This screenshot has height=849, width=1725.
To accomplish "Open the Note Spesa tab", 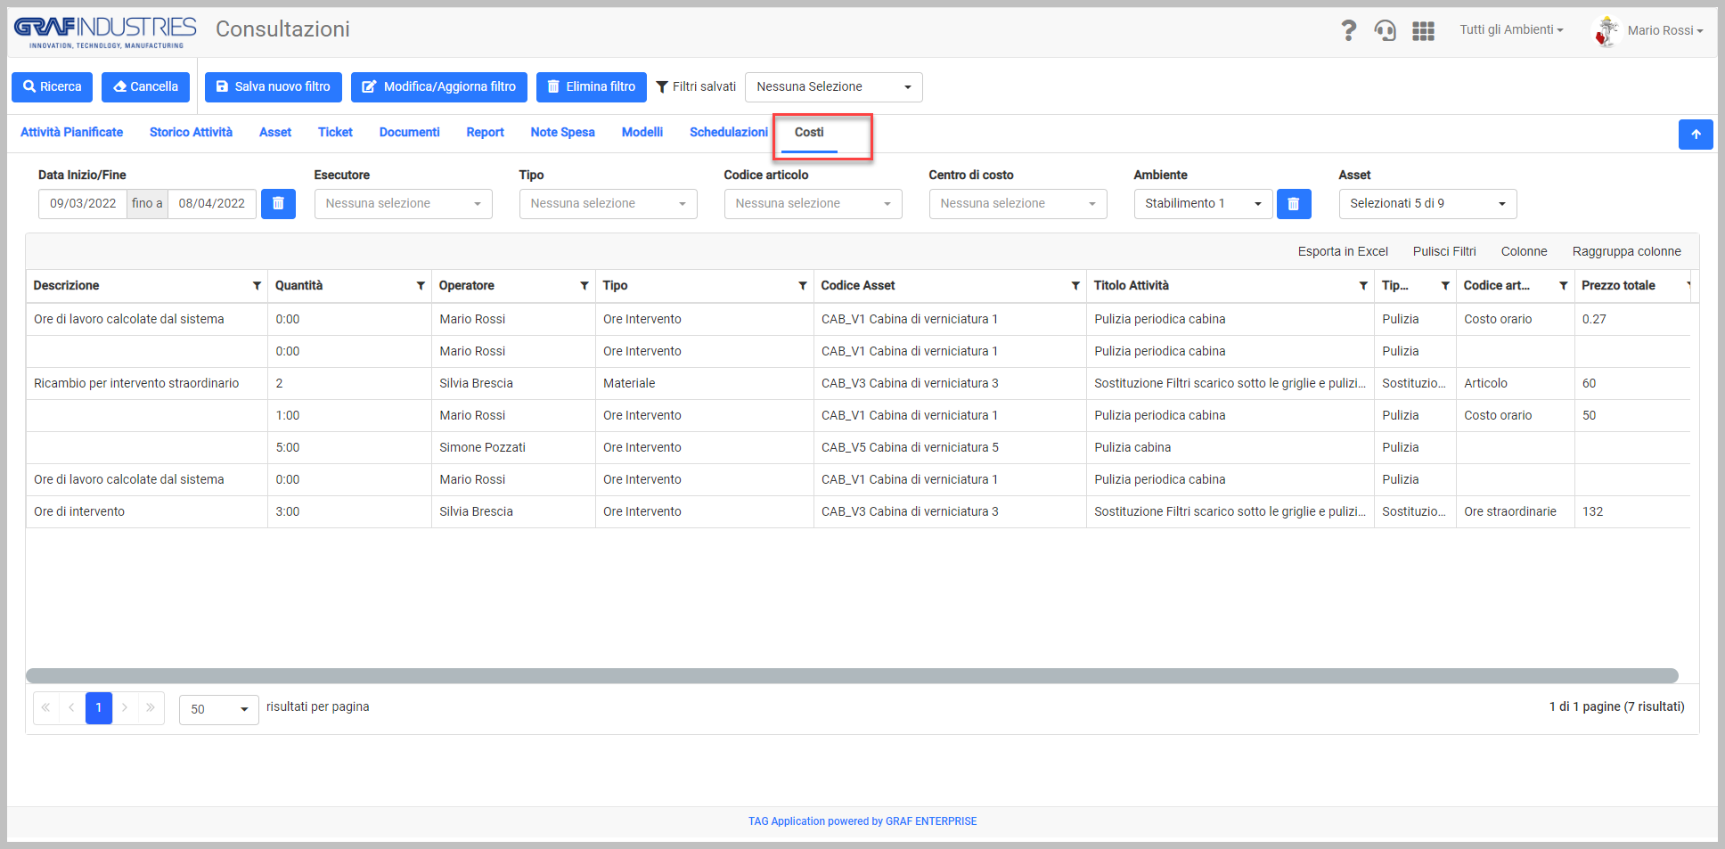I will pyautogui.click(x=562, y=133).
